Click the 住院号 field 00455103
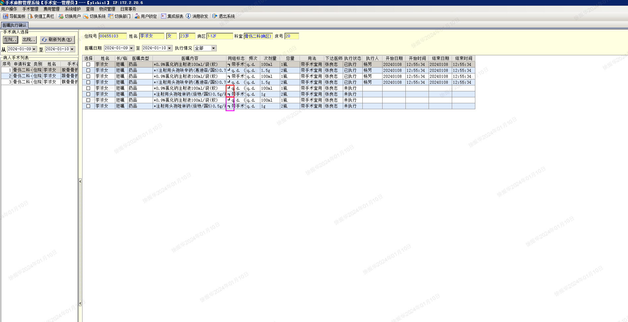The height and width of the screenshot is (322, 628). 113,36
